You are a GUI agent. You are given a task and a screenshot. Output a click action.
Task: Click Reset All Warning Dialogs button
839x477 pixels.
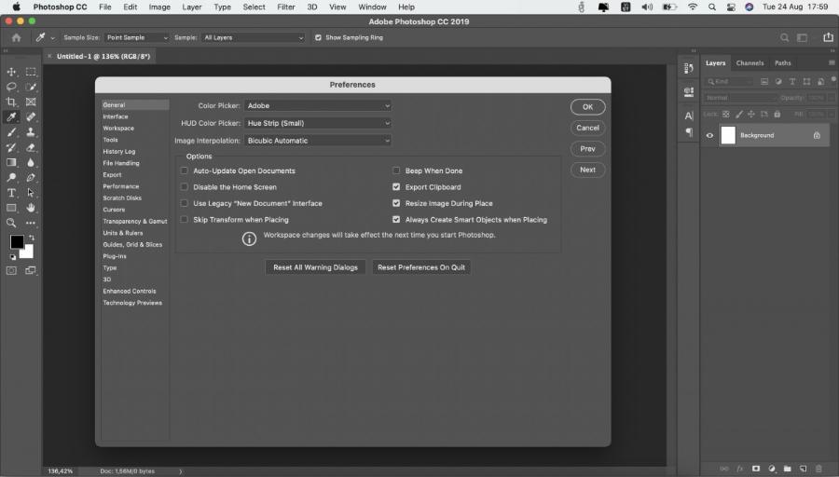(x=315, y=267)
